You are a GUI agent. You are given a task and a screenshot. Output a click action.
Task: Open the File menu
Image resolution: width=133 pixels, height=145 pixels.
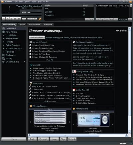[x=16, y=2]
